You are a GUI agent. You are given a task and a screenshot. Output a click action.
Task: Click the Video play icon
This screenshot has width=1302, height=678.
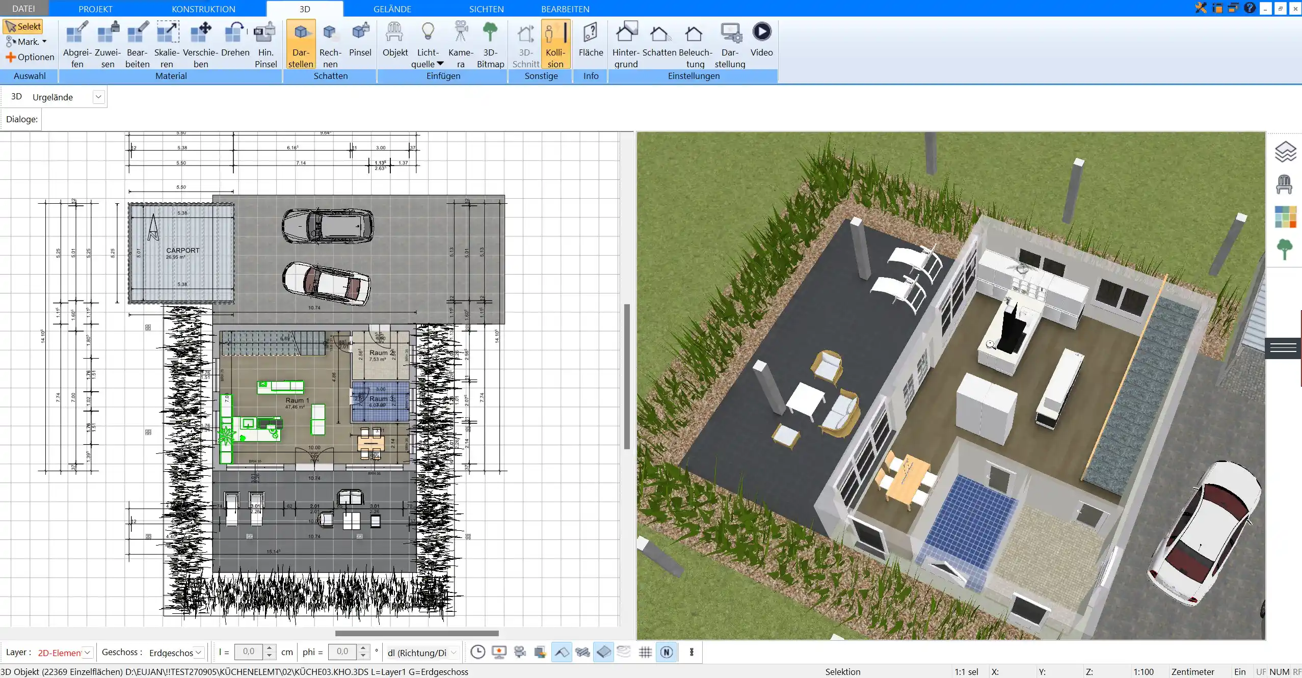(762, 32)
